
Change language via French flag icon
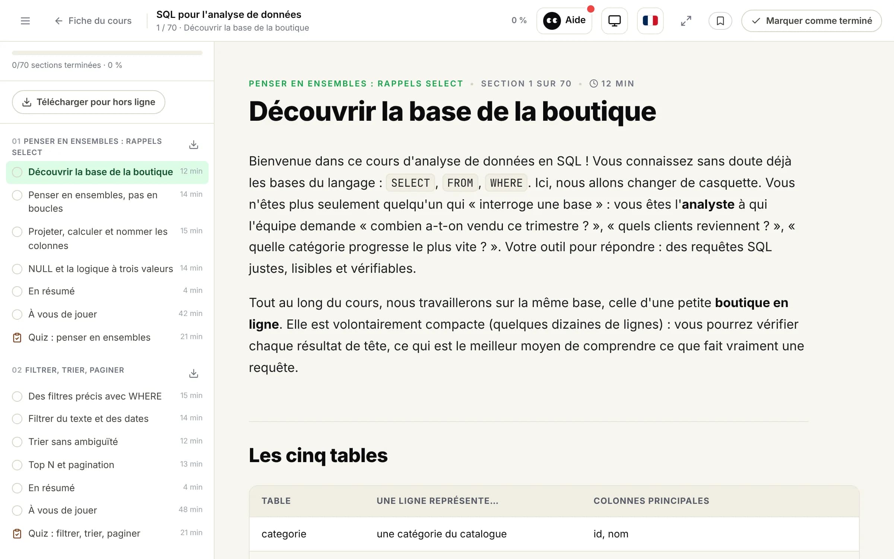(650, 20)
